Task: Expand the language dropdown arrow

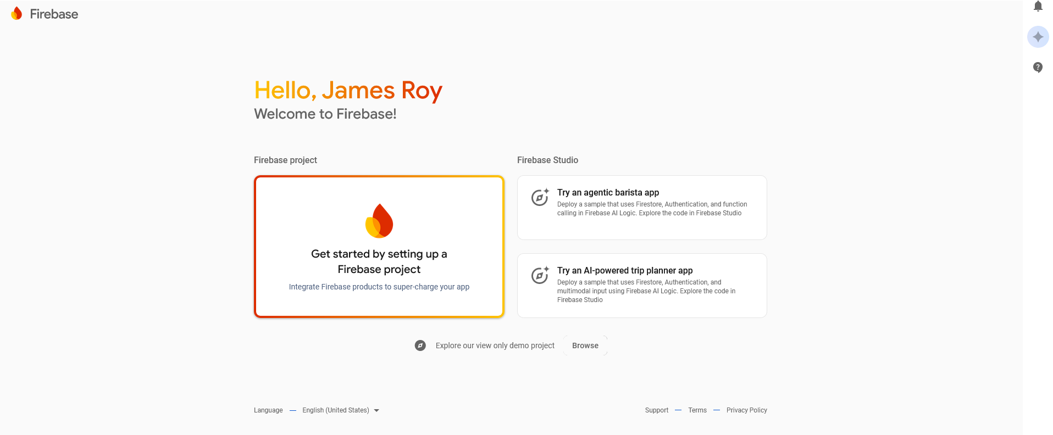Action: pyautogui.click(x=376, y=410)
